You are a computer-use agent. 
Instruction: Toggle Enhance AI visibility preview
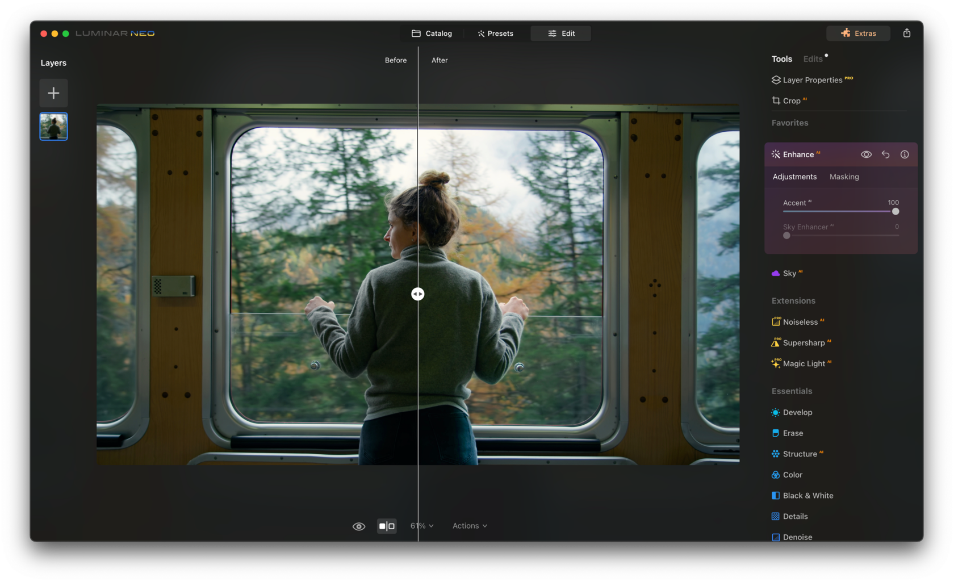coord(866,154)
